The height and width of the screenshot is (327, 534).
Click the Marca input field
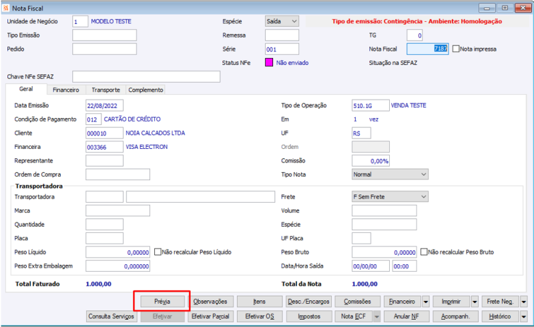(x=118, y=210)
